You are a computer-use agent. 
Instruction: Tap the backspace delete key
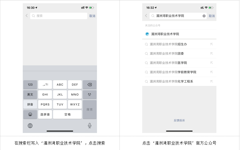tap(90, 85)
